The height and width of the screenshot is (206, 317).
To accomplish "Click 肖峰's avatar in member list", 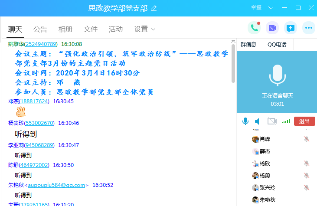I will click(255, 139).
